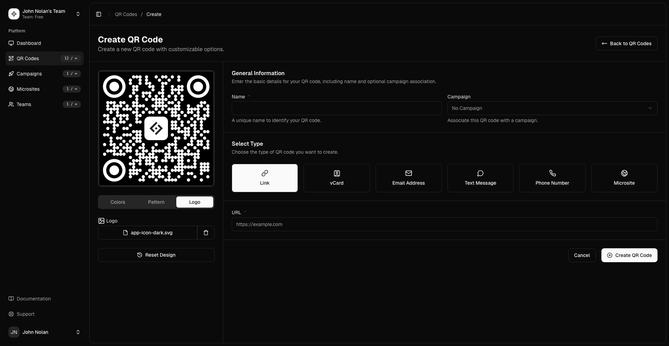Select the vCard QR code type
Viewport: 669px width, 346px height.
336,178
